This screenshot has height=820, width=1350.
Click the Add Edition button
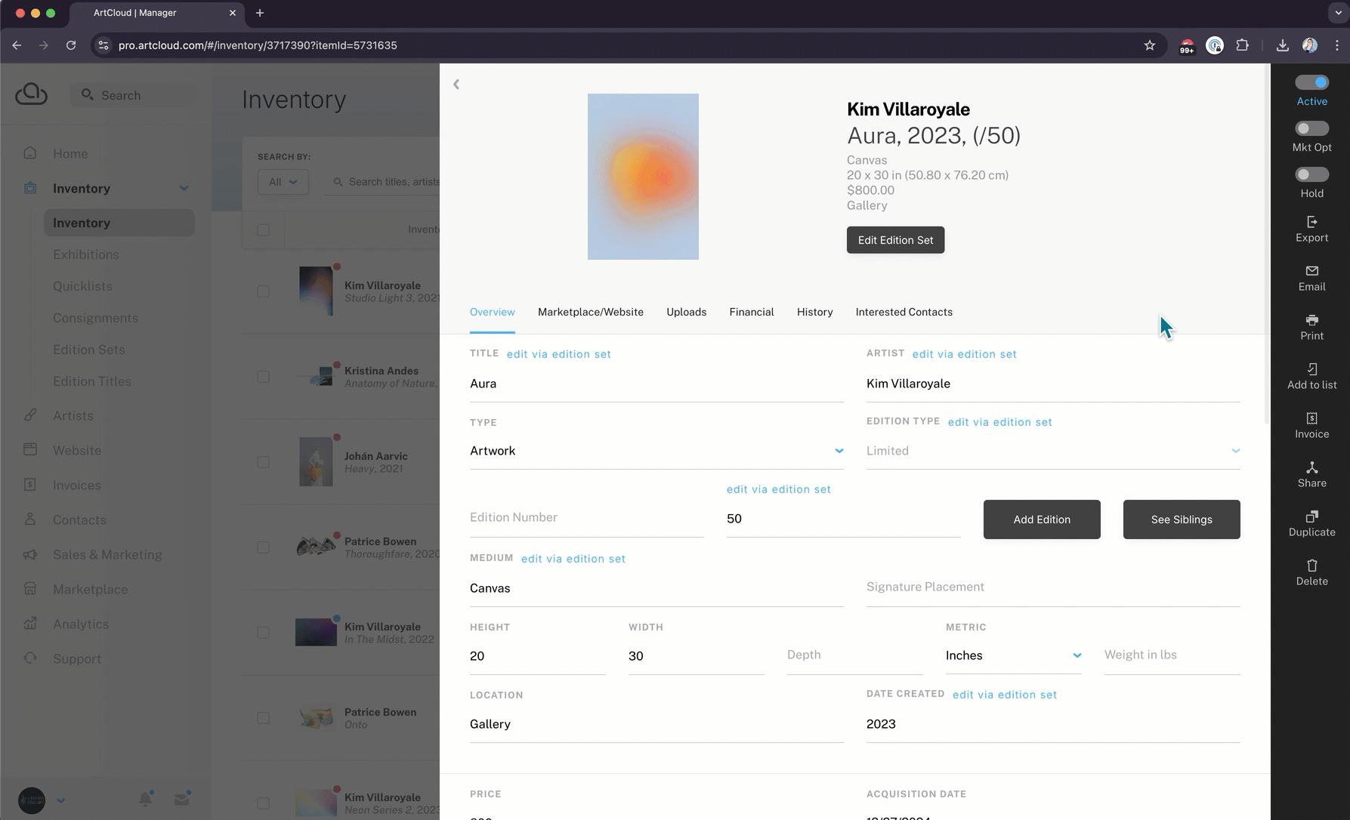[1042, 519]
